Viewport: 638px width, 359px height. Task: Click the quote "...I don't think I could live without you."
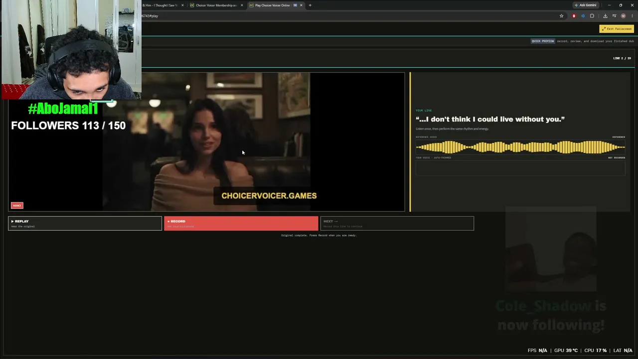click(x=490, y=119)
